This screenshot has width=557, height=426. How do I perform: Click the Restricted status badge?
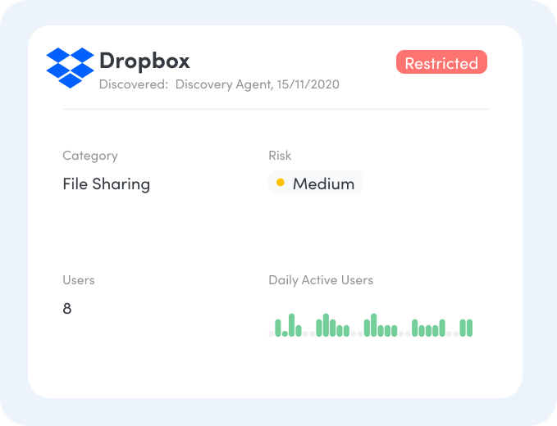coord(441,62)
